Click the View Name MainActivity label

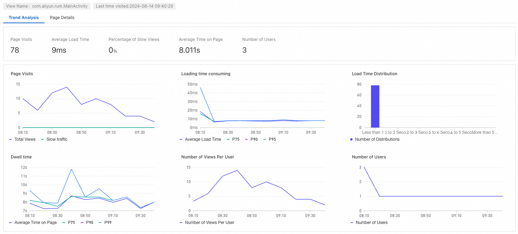point(47,6)
